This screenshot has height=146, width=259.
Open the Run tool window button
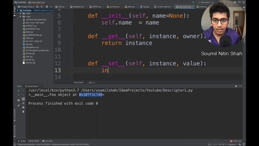click(22, 141)
